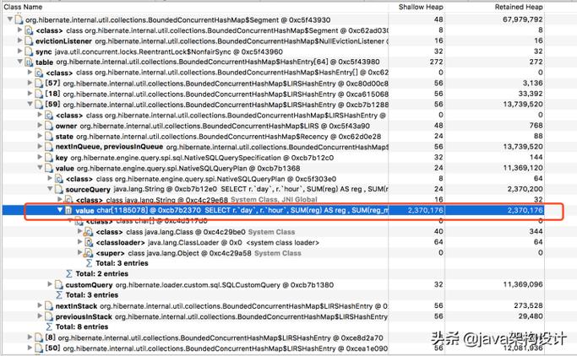Click retained heap value 2,370,200
The height and width of the screenshot is (356, 577).
click(x=525, y=189)
